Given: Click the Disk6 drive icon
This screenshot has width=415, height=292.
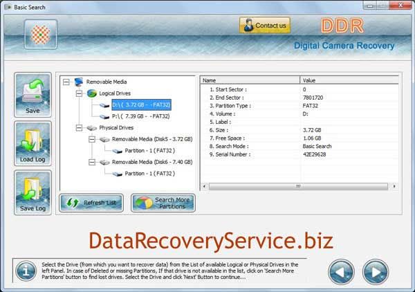Looking at the screenshot, I should [104, 163].
